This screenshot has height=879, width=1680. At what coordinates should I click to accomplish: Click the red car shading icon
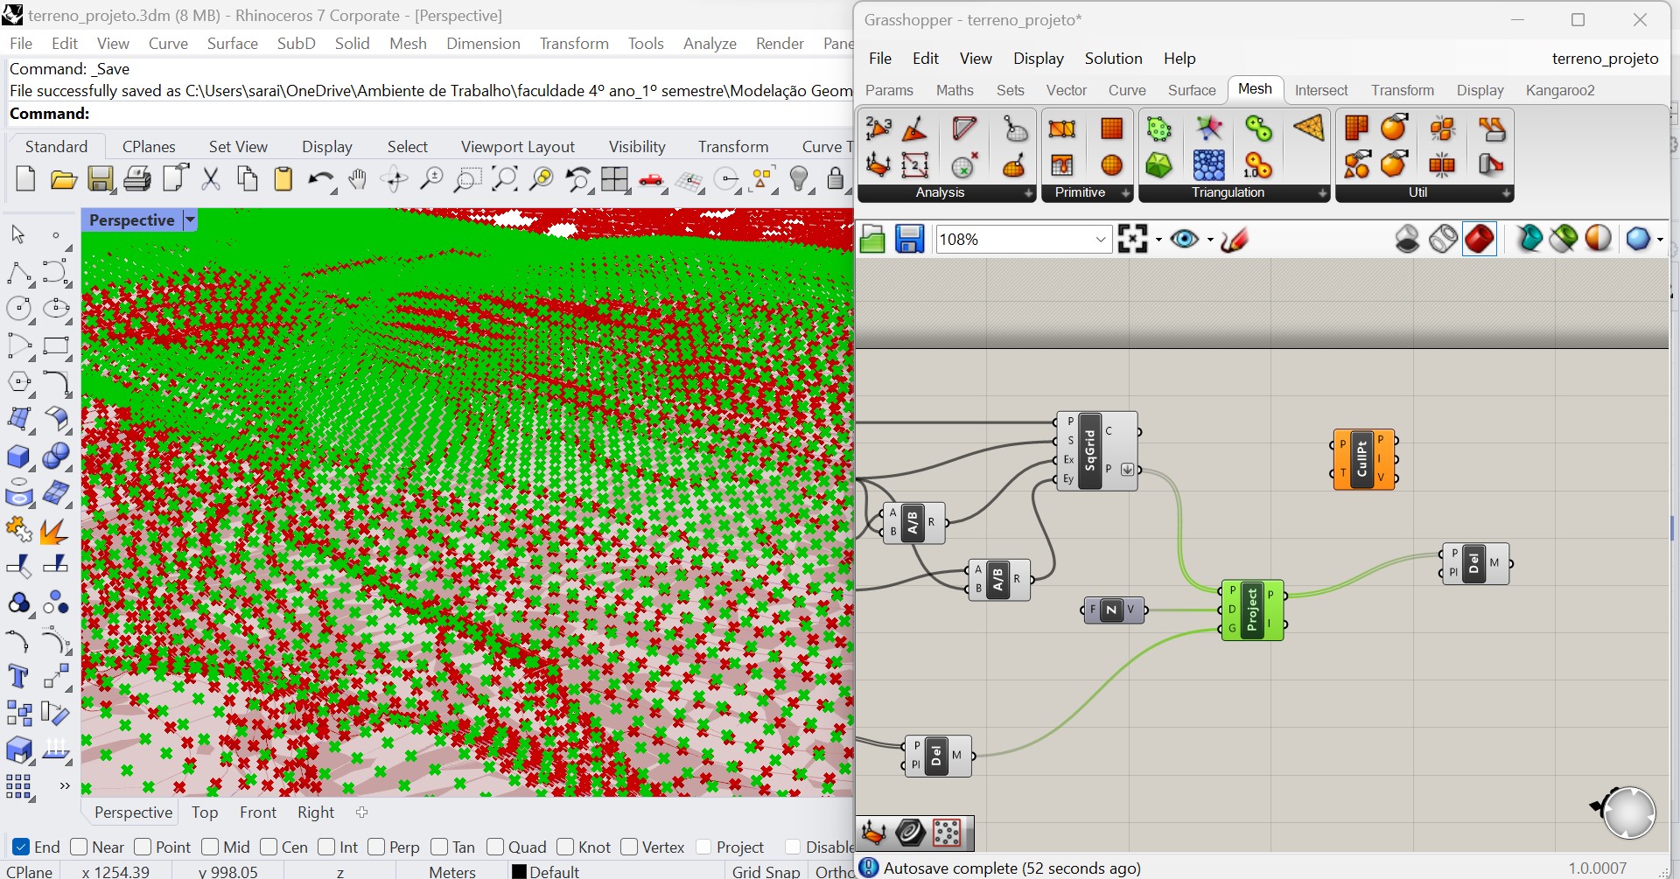(x=652, y=180)
